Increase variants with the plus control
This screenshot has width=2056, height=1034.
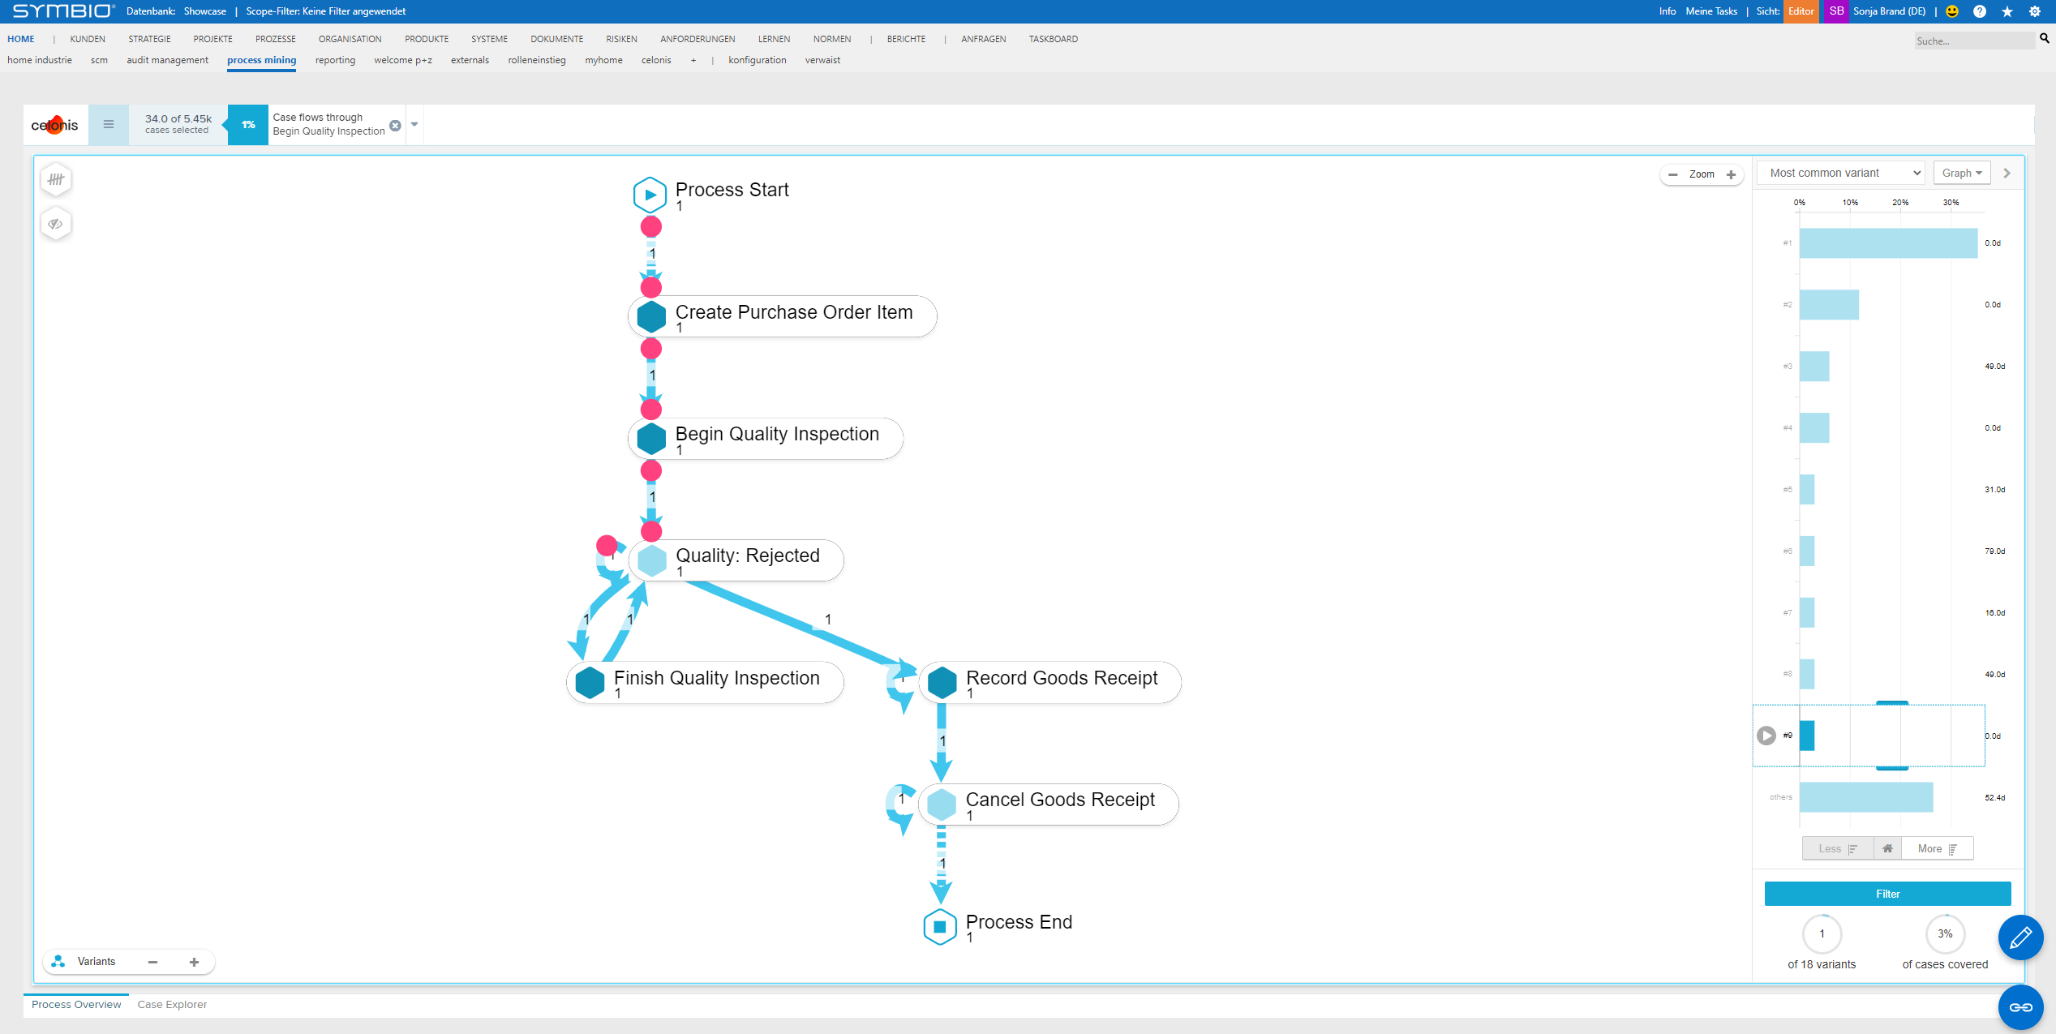tap(194, 962)
